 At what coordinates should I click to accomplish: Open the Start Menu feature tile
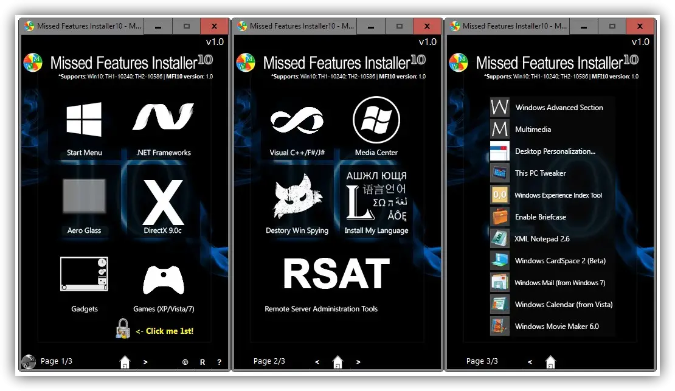[85, 128]
